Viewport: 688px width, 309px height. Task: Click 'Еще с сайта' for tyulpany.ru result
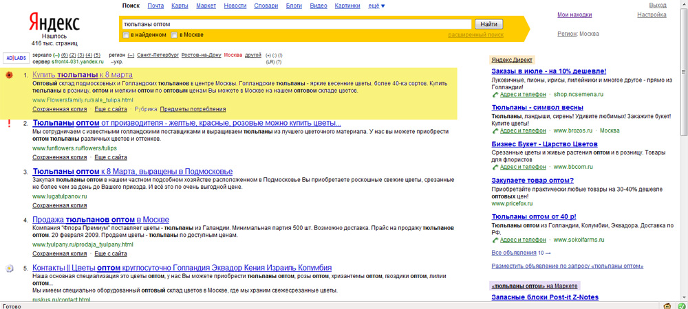tap(111, 253)
